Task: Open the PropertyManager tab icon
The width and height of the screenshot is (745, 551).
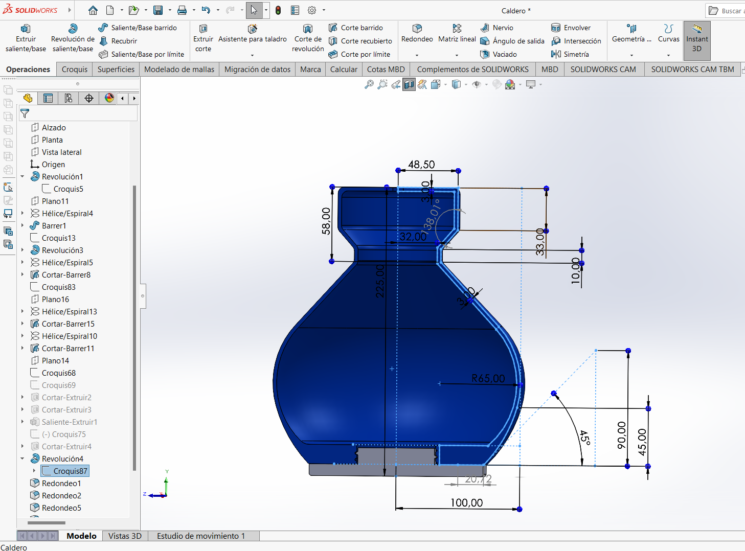Action: pyautogui.click(x=48, y=98)
